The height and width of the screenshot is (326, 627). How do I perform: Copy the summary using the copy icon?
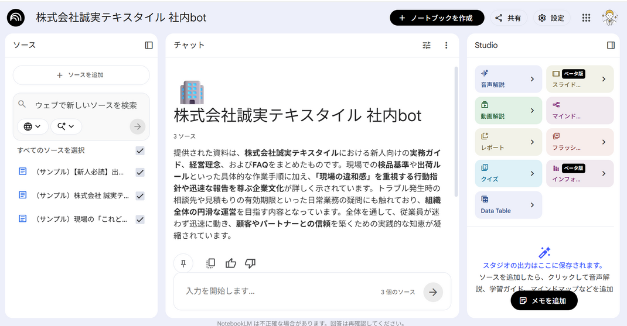(x=211, y=263)
